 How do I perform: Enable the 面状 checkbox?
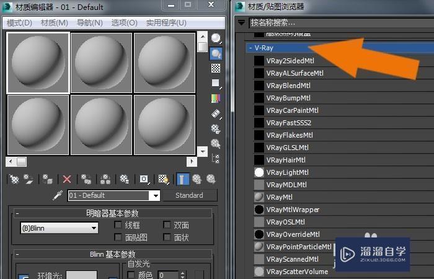pyautogui.click(x=167, y=237)
